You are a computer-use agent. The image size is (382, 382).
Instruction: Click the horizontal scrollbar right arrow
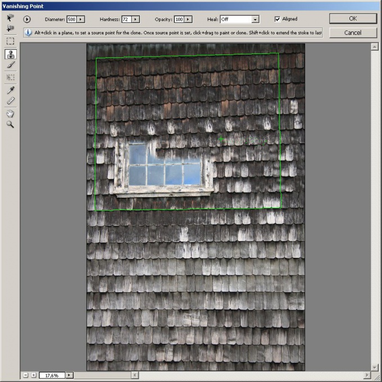coord(367,375)
